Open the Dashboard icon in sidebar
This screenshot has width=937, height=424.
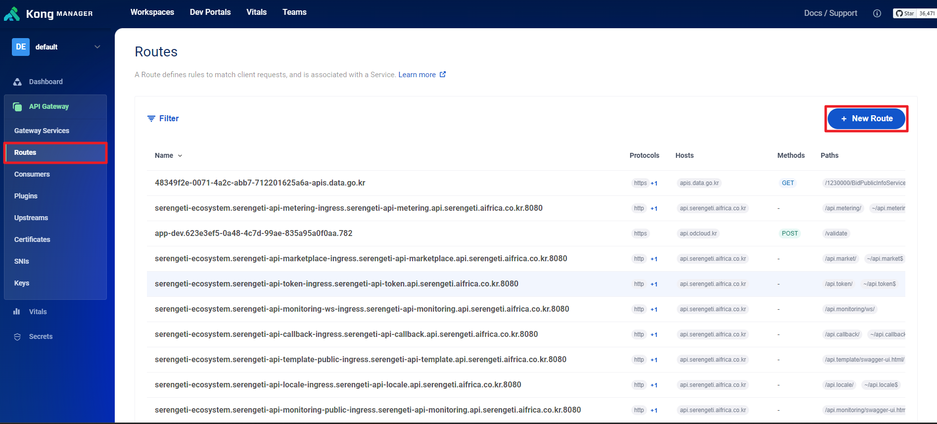coord(17,82)
